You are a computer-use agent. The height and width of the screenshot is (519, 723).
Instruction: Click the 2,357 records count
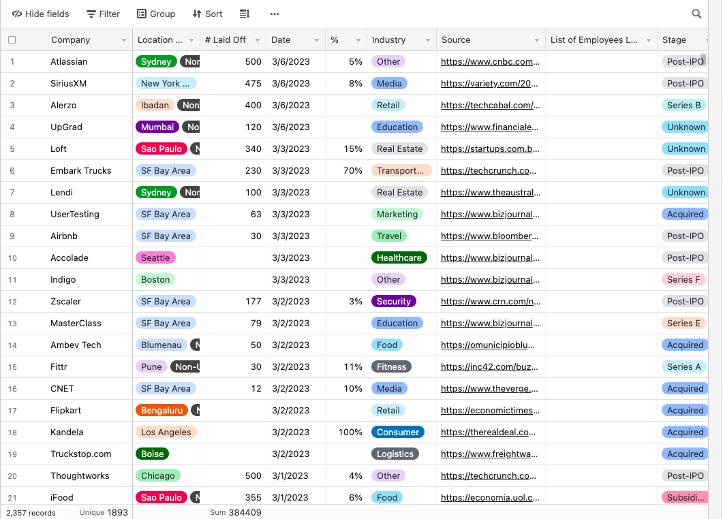click(31, 513)
